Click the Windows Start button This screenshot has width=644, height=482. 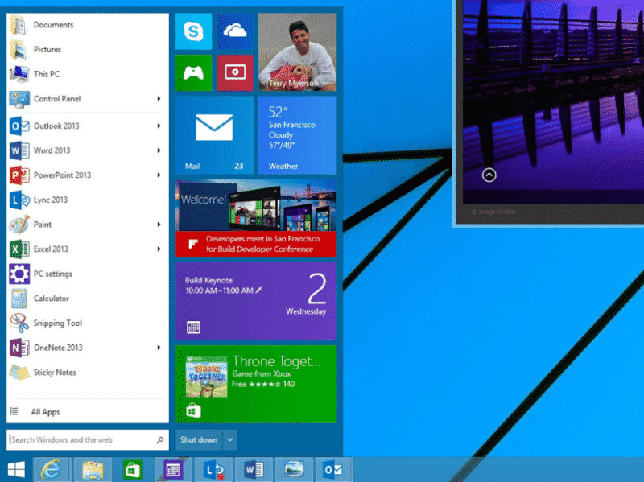tap(16, 470)
